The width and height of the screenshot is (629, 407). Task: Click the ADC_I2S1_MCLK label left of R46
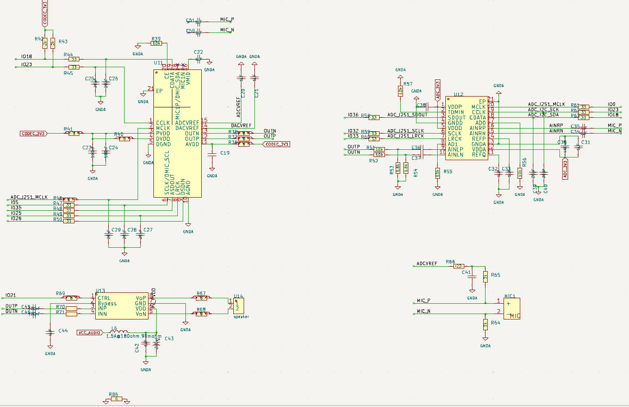(x=29, y=197)
